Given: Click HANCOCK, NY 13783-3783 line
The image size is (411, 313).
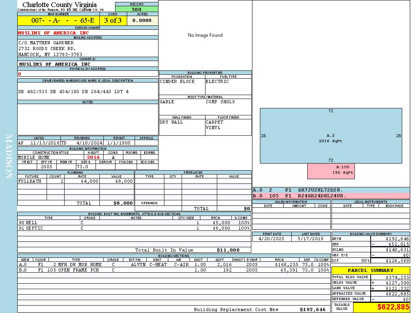Looking at the screenshot, I should [50, 54].
